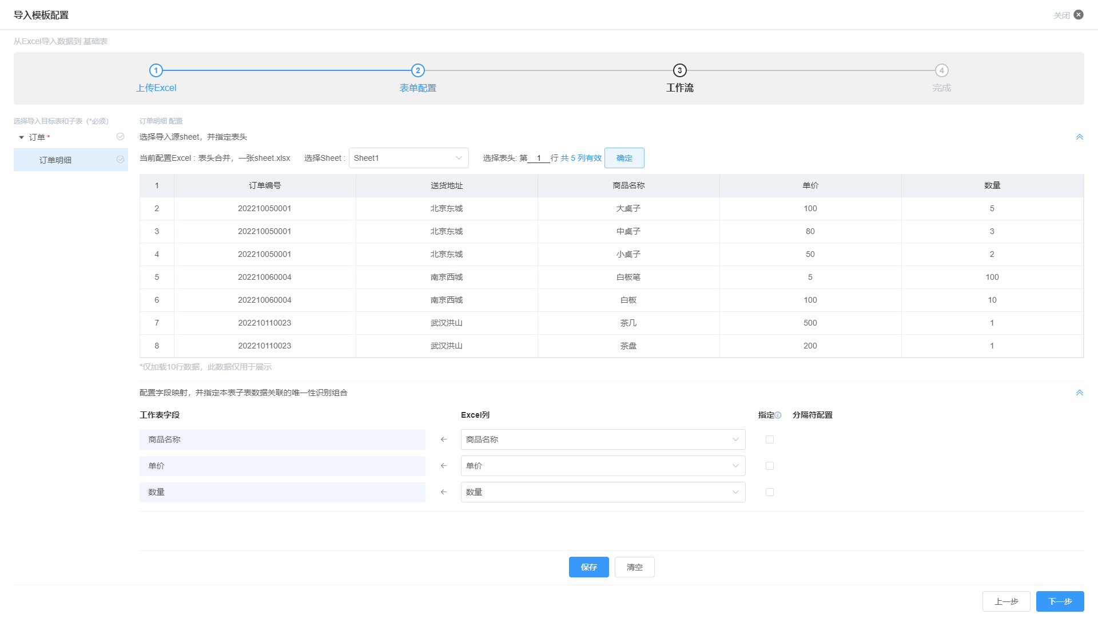Click the check circle icon beside 订单
This screenshot has width=1098, height=618.
pos(120,137)
